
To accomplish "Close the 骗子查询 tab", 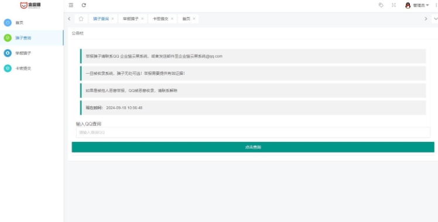I will pyautogui.click(x=112, y=19).
